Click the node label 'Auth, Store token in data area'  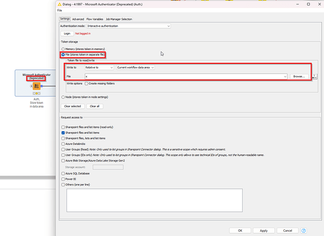click(x=37, y=103)
